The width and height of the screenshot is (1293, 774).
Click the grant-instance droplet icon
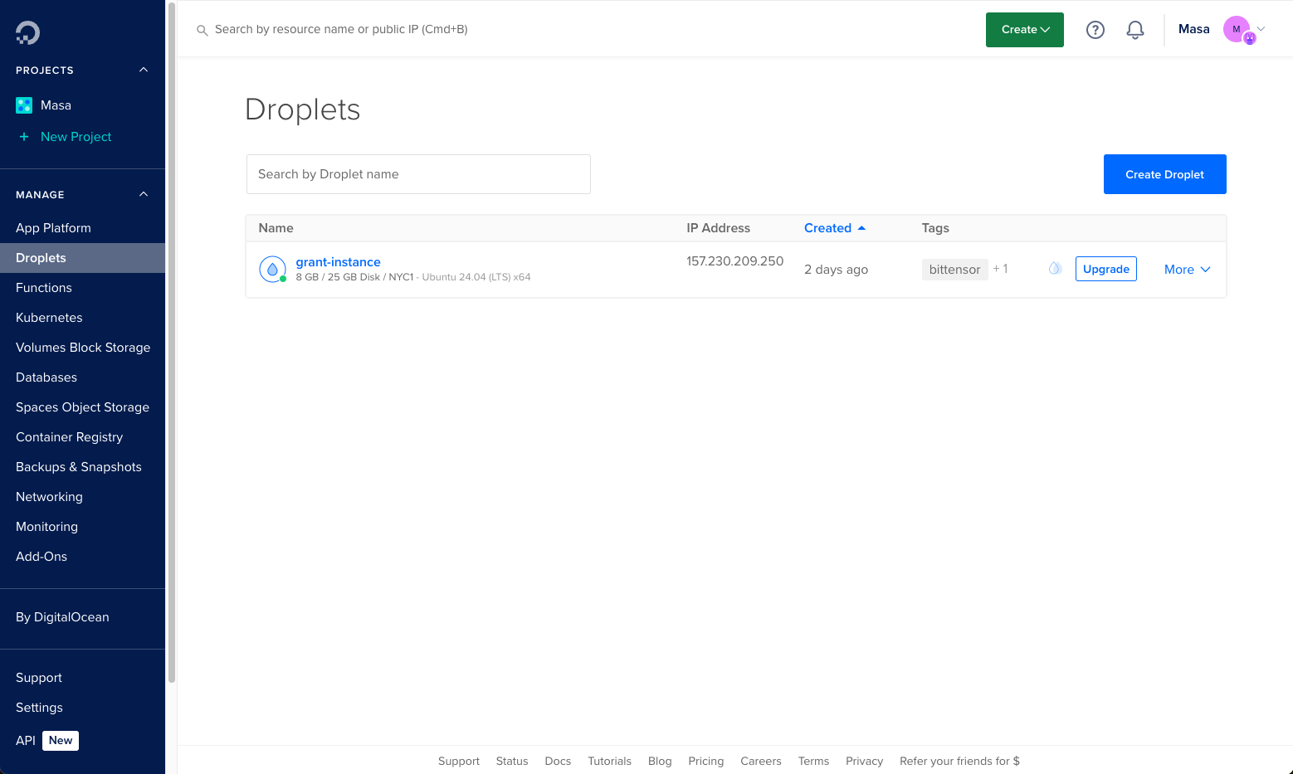[272, 270]
